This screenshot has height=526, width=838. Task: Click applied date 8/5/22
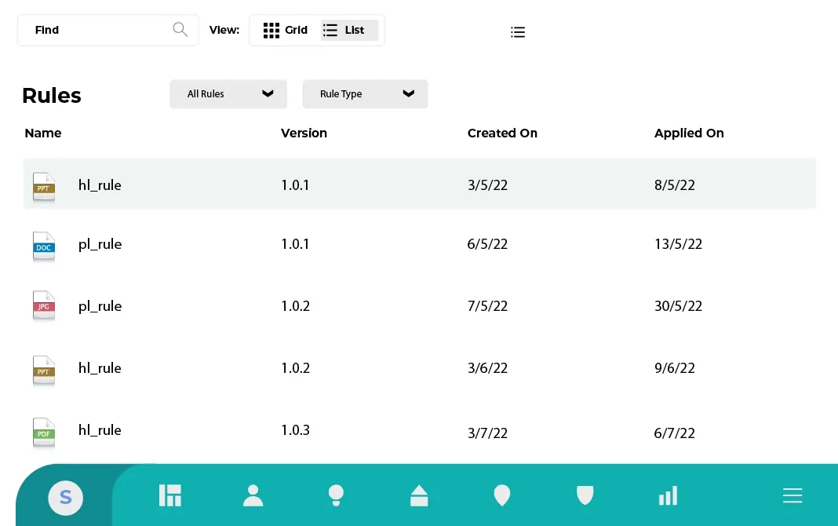(675, 185)
